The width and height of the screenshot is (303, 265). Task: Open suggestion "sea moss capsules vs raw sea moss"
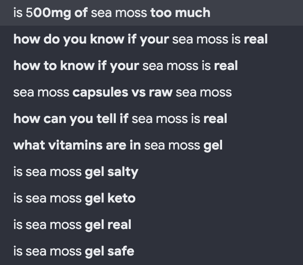click(x=151, y=92)
